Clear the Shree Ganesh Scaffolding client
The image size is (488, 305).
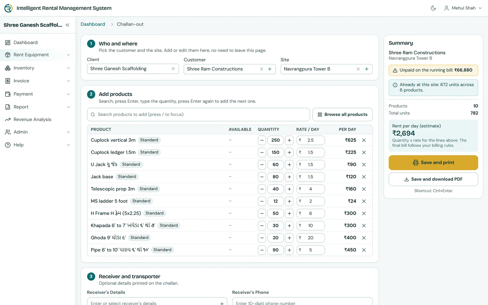[173, 69]
